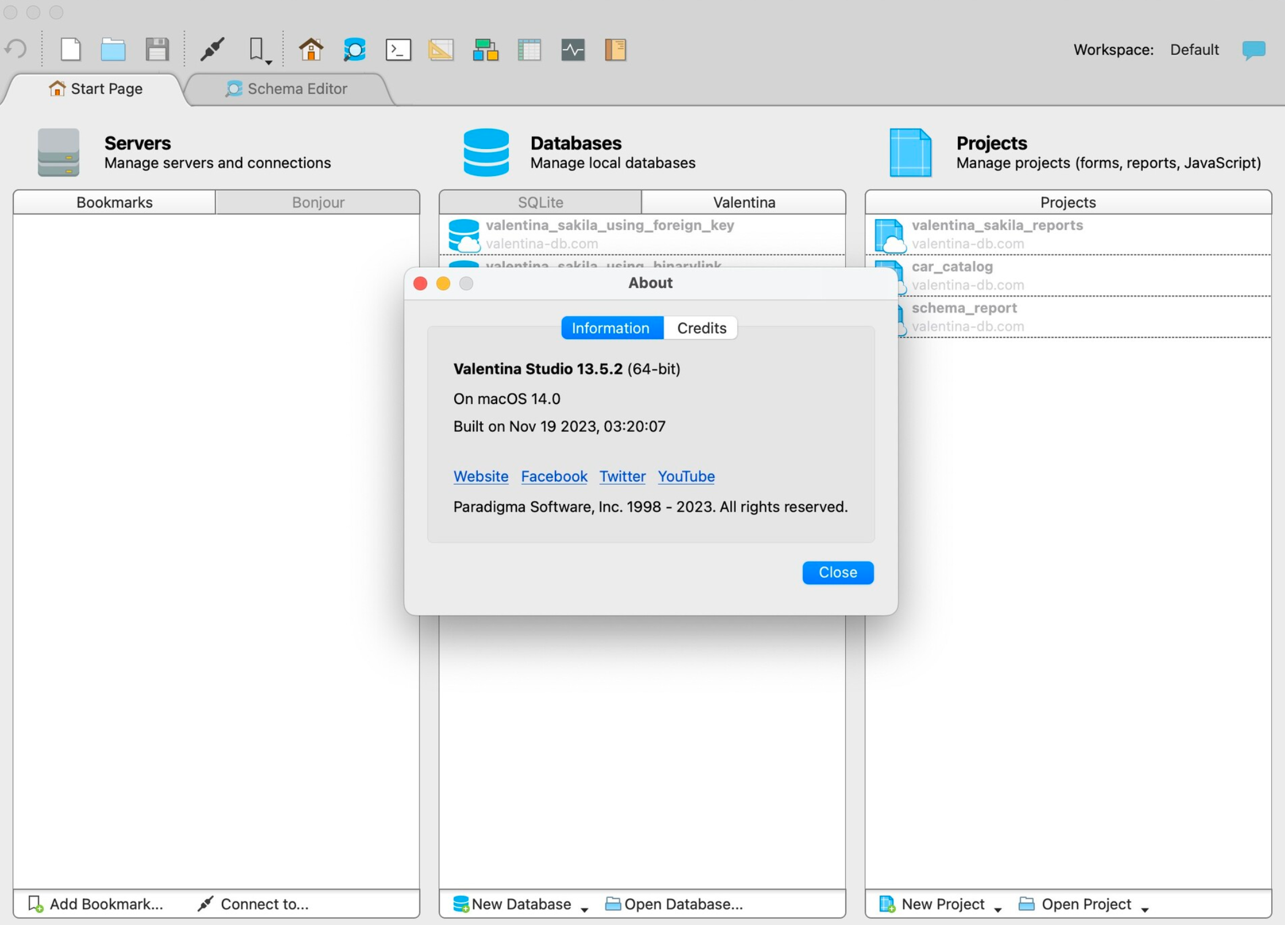Open the data table grid icon
Viewport: 1285px width, 925px height.
[529, 50]
